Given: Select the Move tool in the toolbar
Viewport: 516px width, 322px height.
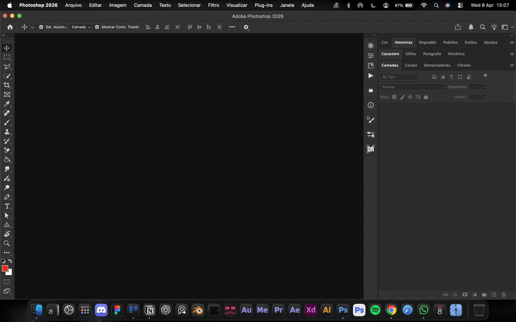Looking at the screenshot, I should (7, 48).
